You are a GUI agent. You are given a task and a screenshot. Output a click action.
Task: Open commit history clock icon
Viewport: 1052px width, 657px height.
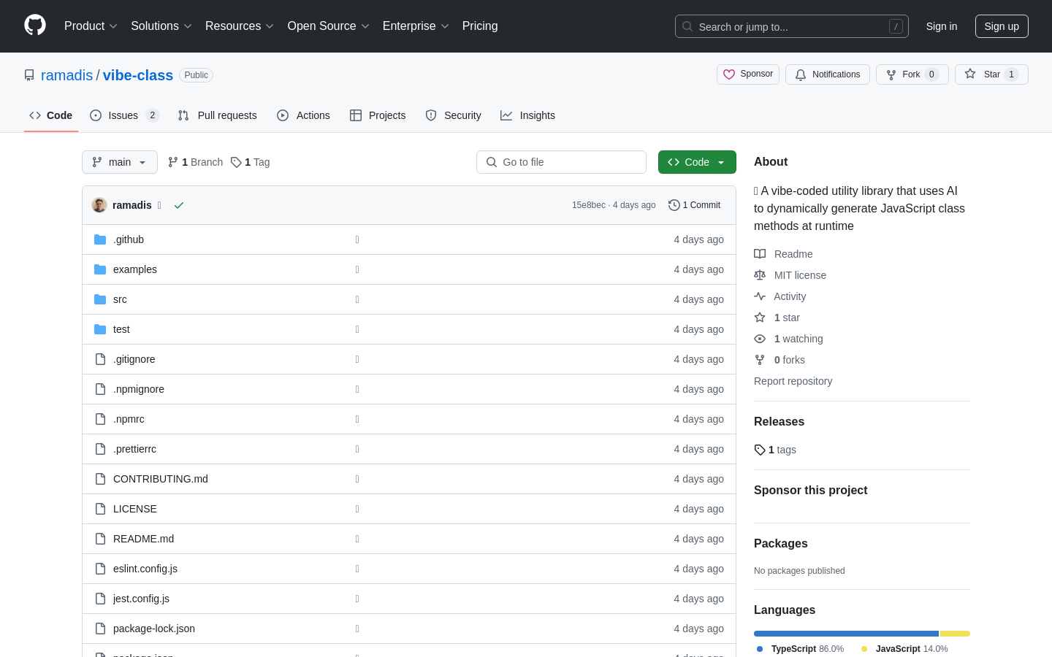coord(674,205)
